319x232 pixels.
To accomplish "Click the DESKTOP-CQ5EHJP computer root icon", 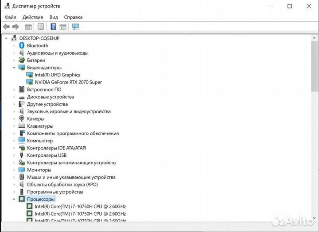I will click(14, 38).
